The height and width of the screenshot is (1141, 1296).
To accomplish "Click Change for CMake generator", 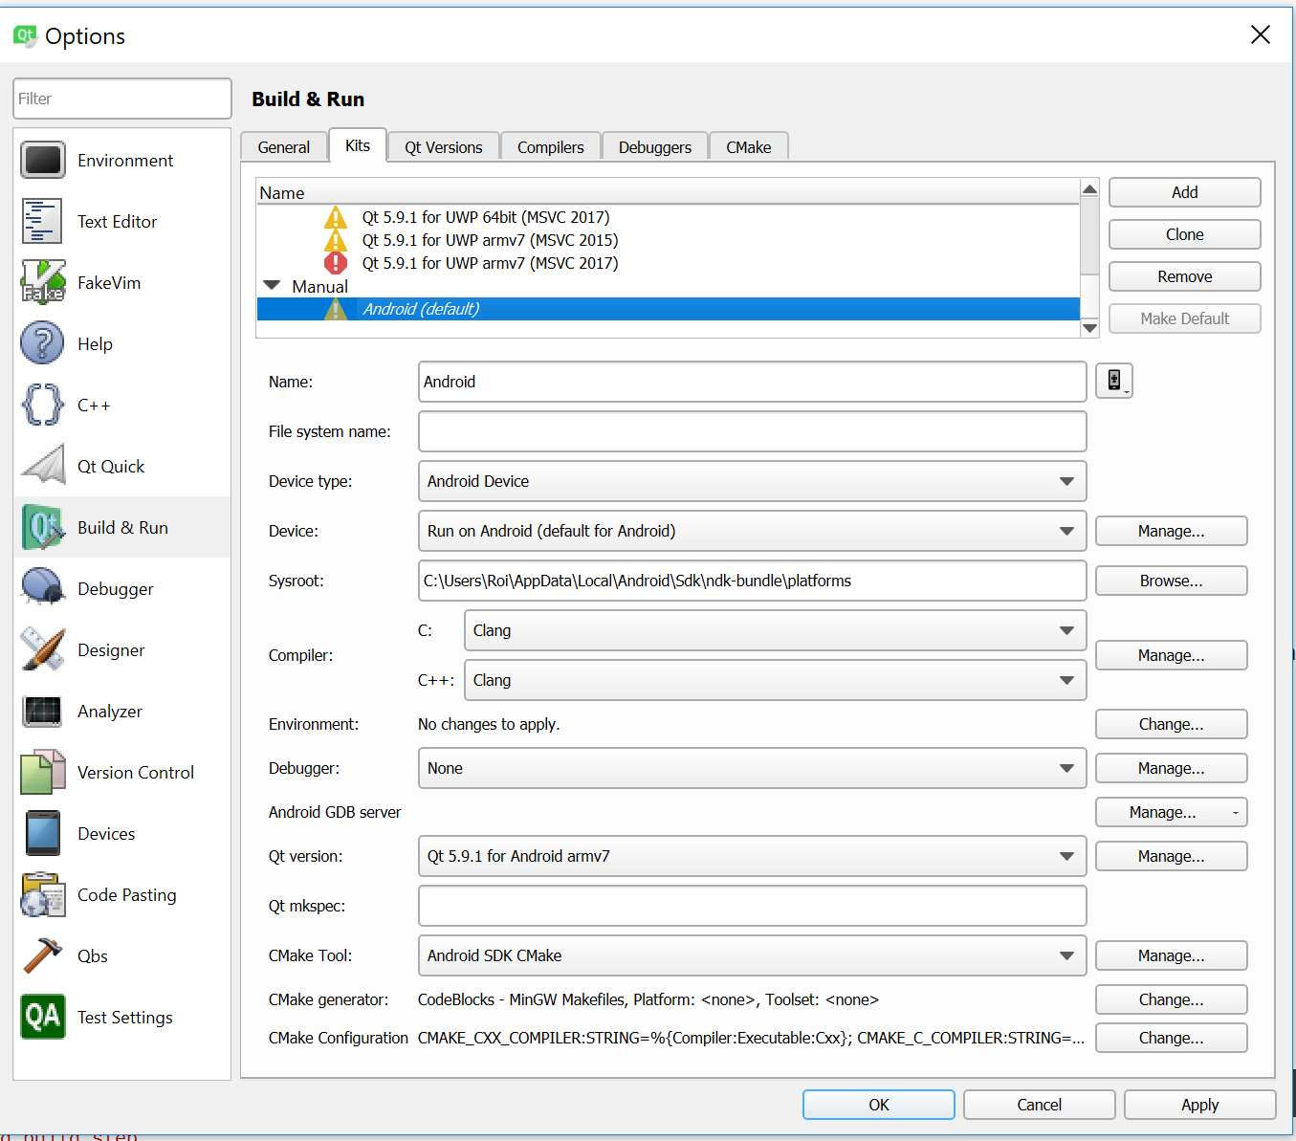I will pyautogui.click(x=1171, y=999).
